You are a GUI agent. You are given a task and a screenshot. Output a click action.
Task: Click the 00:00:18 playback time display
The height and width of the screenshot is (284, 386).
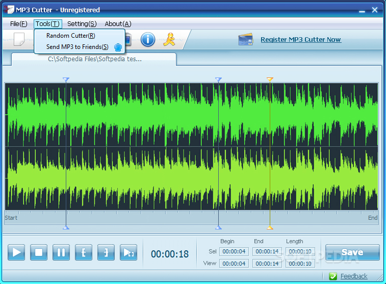tap(170, 254)
